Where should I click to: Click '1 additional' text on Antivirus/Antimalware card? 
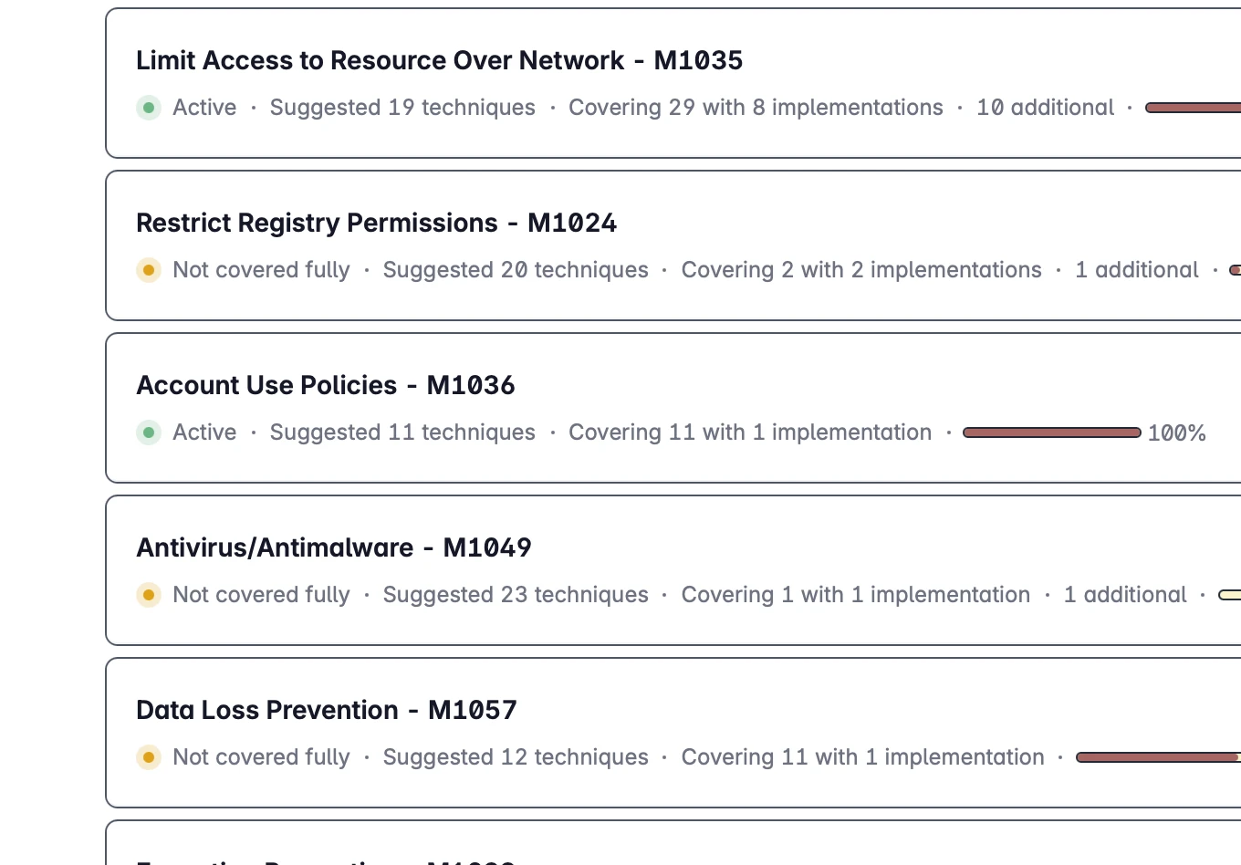tap(1125, 595)
